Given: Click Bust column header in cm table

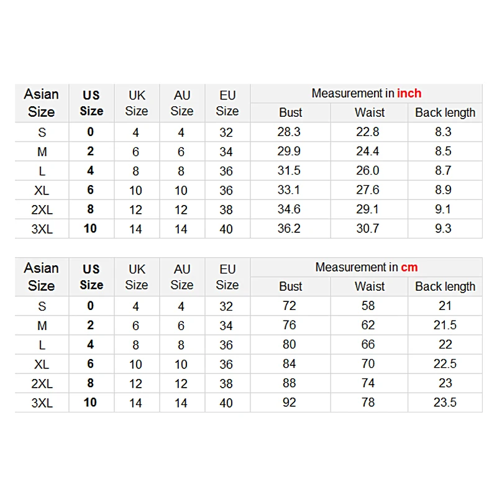Looking at the screenshot, I should click(x=290, y=286).
